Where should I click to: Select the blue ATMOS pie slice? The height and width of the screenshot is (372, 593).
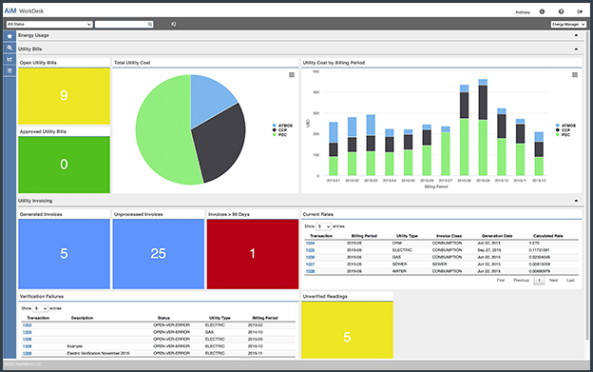pyautogui.click(x=210, y=98)
